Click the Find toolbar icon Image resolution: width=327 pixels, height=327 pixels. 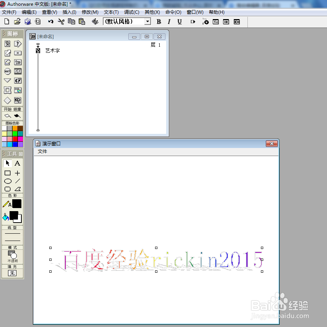click(95, 21)
